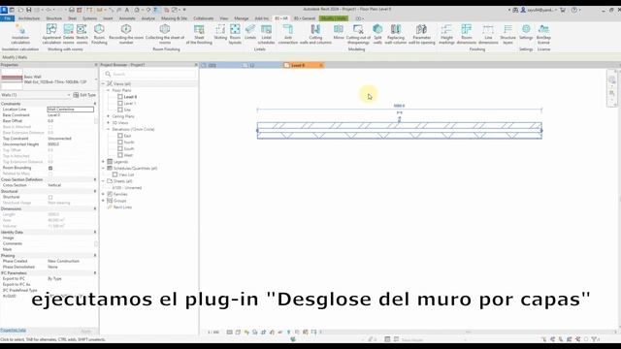Run the Structure layers plug-in
Image resolution: width=621 pixels, height=349 pixels.
click(x=507, y=34)
